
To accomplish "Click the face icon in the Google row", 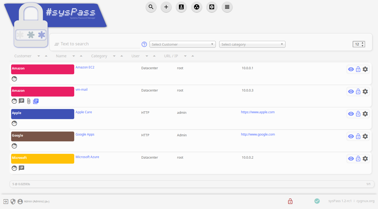I will pos(14,146).
